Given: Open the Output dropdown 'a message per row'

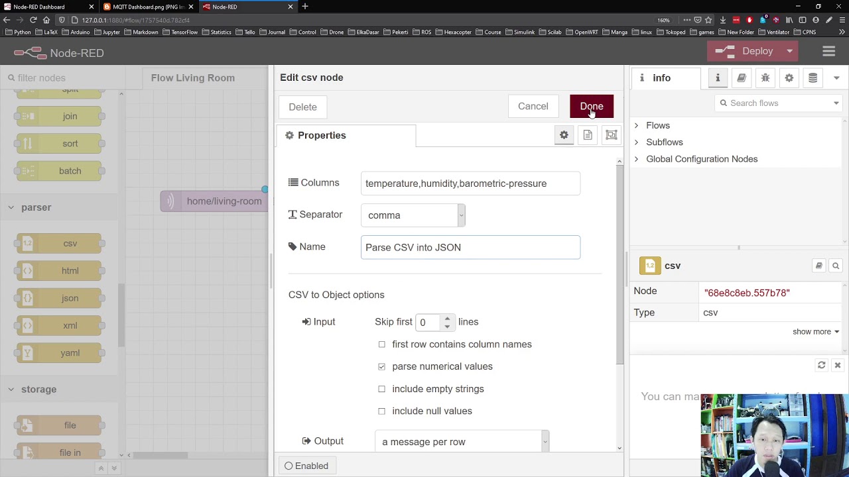Looking at the screenshot, I should coord(462,442).
